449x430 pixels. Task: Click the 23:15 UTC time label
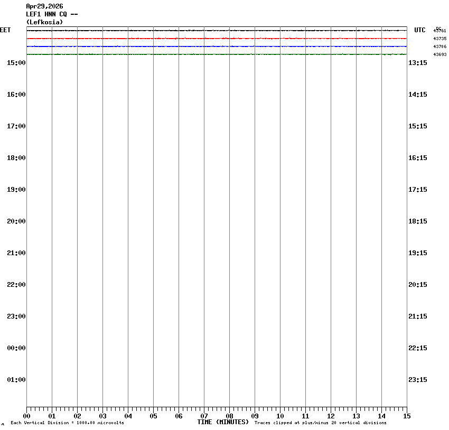click(x=418, y=380)
